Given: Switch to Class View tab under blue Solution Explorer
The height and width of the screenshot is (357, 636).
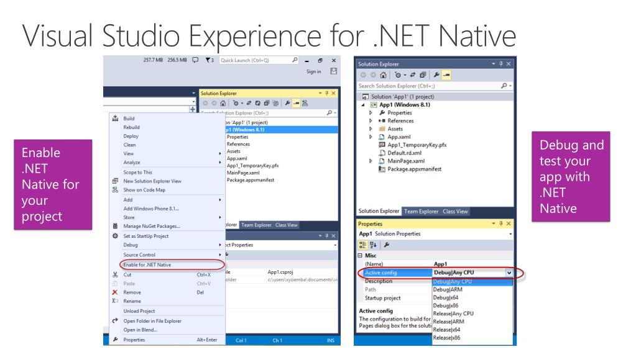Looking at the screenshot, I should pos(455,212).
